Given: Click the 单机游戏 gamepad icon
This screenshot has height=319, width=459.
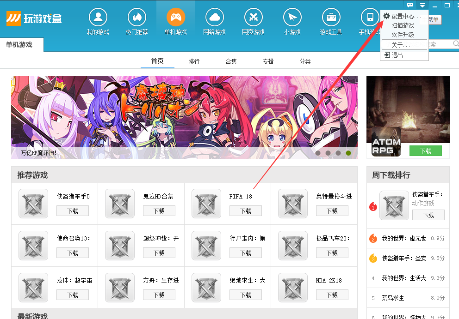Looking at the screenshot, I should 175,17.
